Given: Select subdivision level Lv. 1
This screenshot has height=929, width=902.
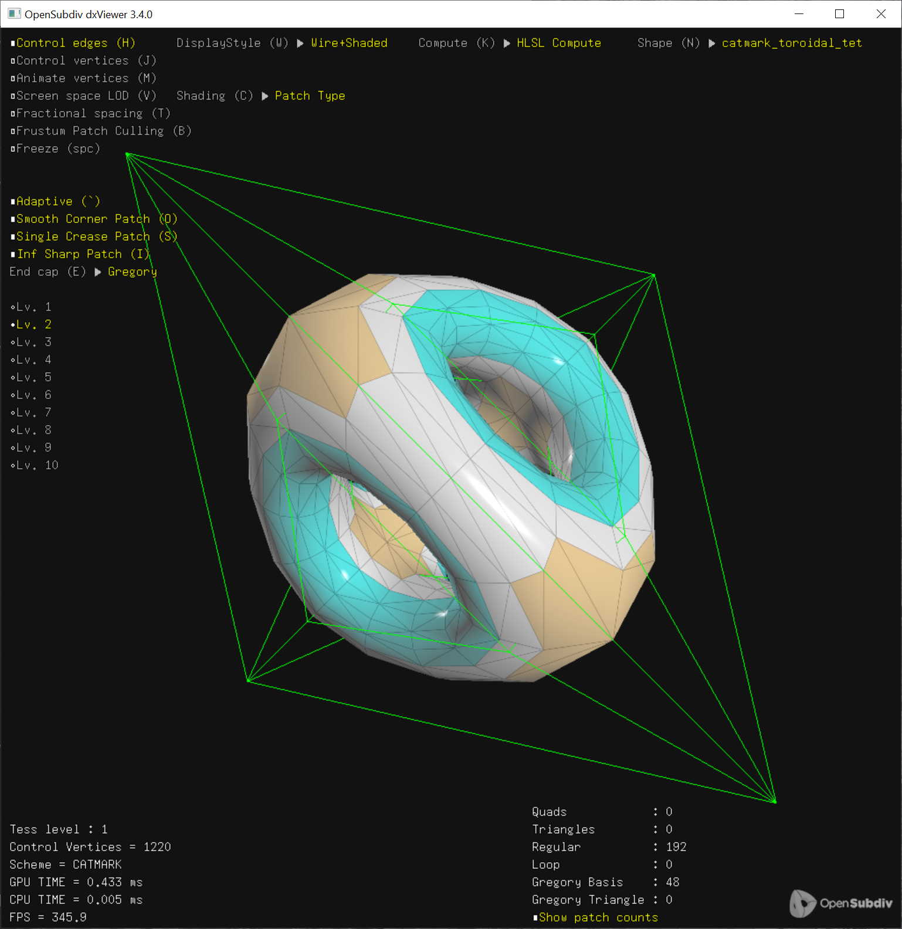Looking at the screenshot, I should click(32, 307).
